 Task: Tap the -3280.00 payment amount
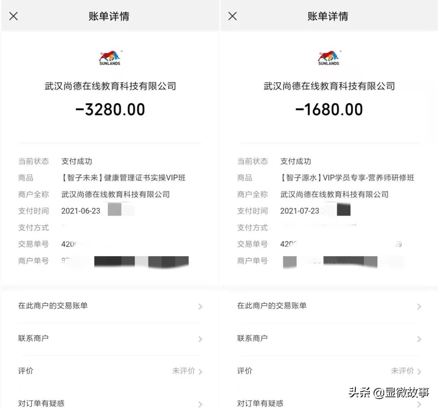coord(110,109)
